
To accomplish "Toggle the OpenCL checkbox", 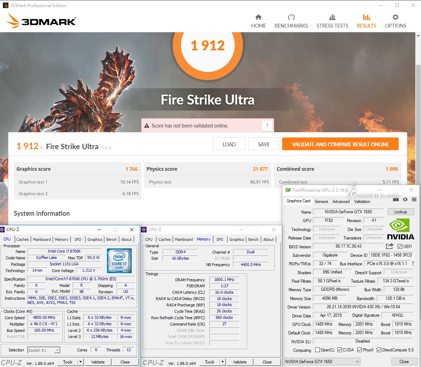I will [317, 350].
